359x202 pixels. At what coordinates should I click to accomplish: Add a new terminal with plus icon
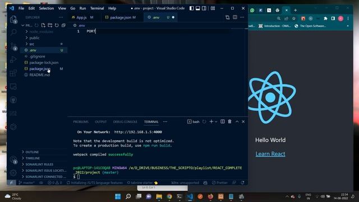click(211, 122)
